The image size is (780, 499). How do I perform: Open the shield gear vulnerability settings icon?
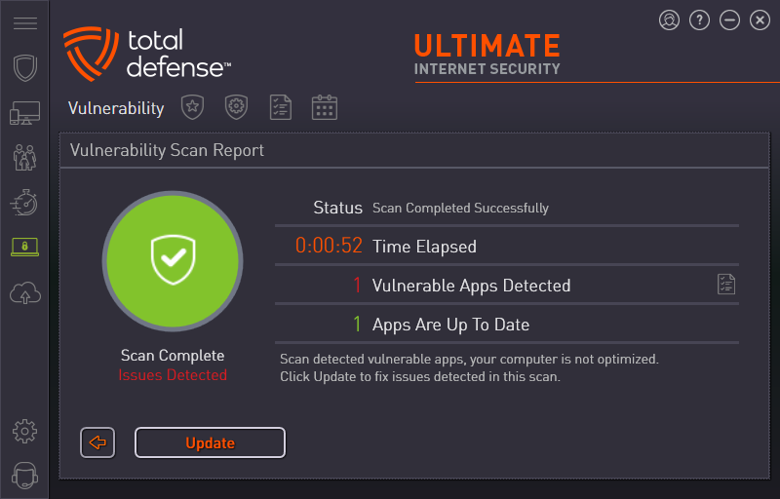(x=236, y=107)
